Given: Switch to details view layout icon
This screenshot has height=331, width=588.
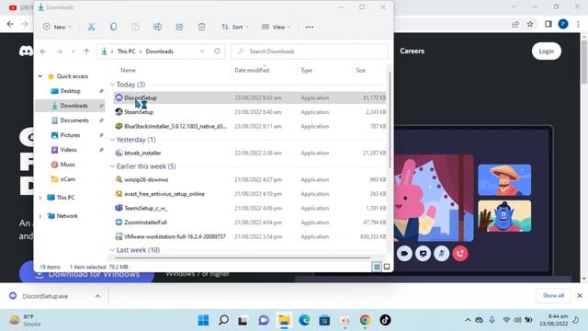Looking at the screenshot, I should (377, 267).
